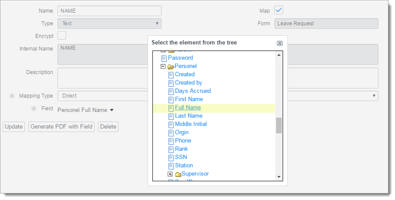Click the Phone document icon

(171, 141)
